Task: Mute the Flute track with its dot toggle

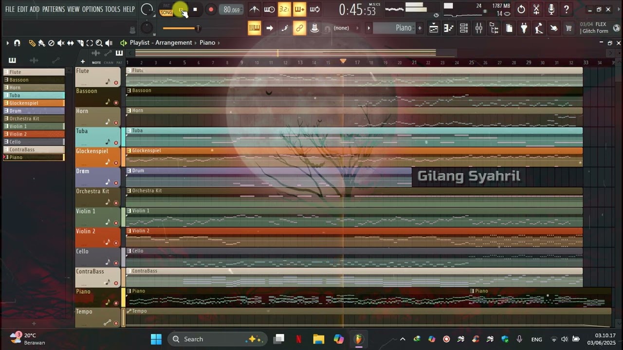Action: tap(116, 83)
